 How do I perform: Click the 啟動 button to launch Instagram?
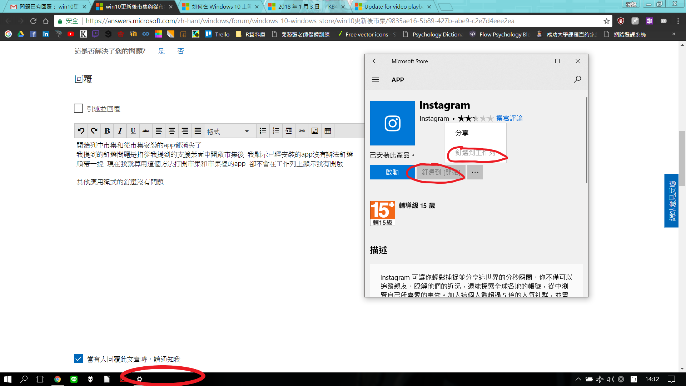[x=392, y=172]
